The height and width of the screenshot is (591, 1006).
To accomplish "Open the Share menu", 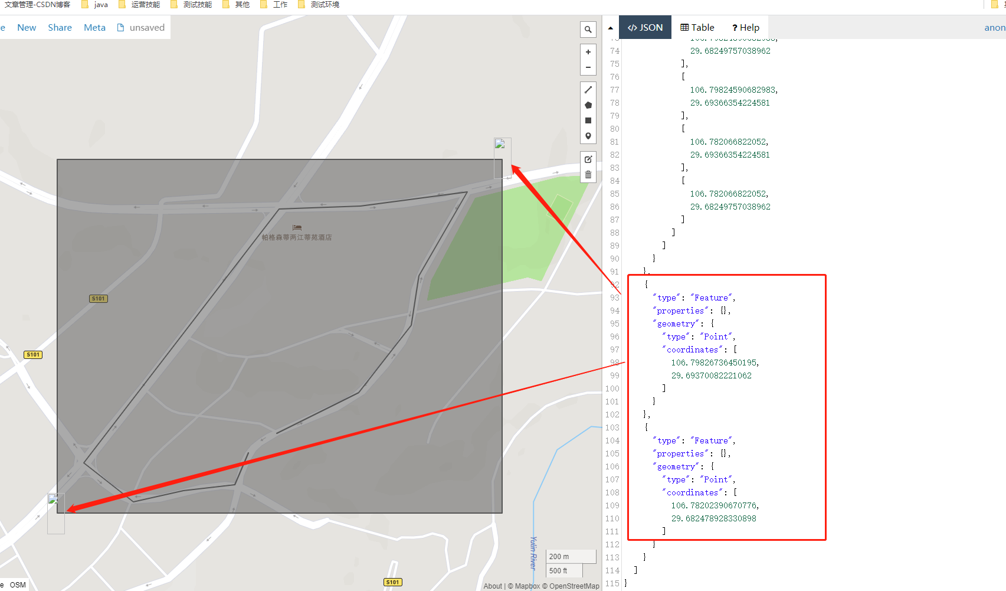I will pyautogui.click(x=60, y=27).
